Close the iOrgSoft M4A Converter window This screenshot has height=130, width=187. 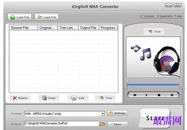pyautogui.click(x=178, y=5)
